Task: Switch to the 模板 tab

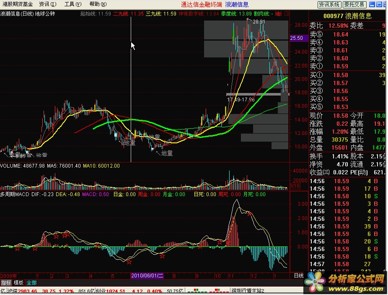Action: [18, 282]
